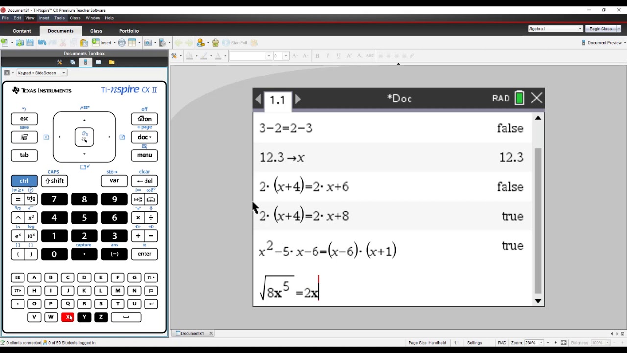Click the page layout icon
This screenshot has width=627, height=353.
132,43
